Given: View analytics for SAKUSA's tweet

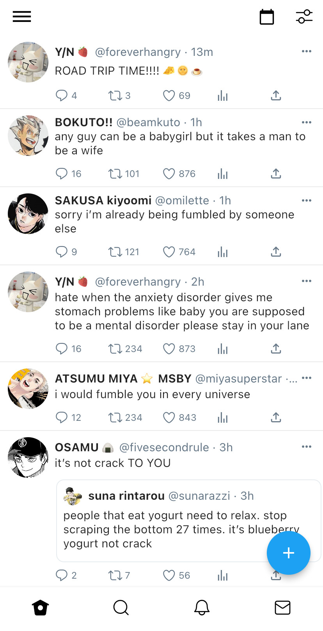Looking at the screenshot, I should [x=222, y=252].
